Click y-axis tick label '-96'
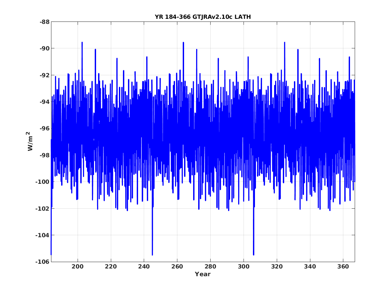 [44, 128]
